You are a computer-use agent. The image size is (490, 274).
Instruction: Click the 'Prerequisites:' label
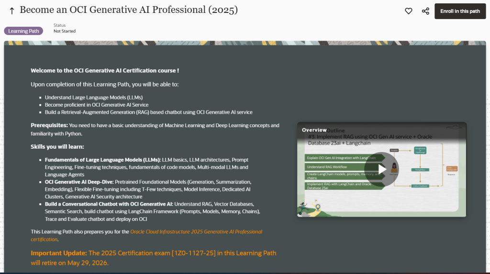tap(49, 125)
